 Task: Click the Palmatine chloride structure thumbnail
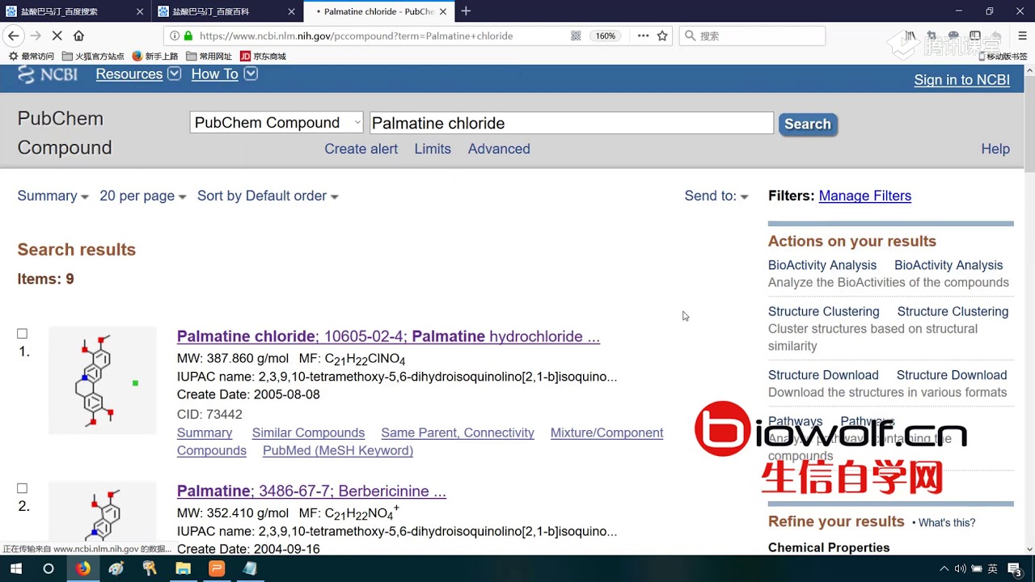[x=102, y=380]
